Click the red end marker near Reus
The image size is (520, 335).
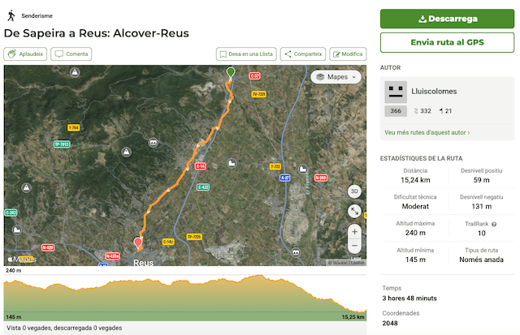coord(137,242)
